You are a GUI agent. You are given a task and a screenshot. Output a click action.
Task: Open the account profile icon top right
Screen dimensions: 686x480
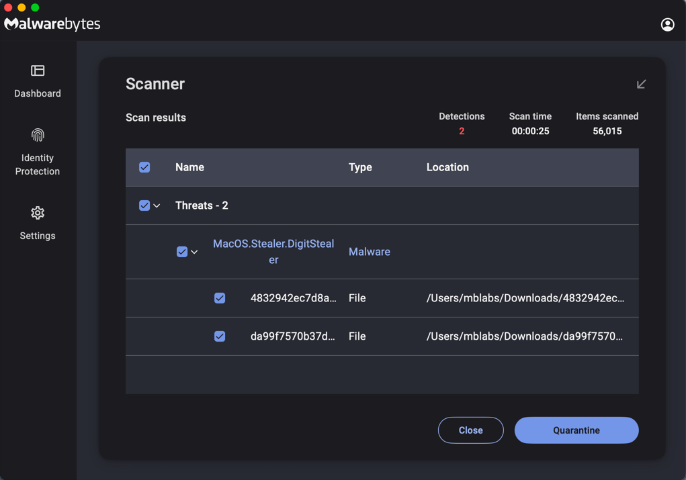[x=667, y=23]
